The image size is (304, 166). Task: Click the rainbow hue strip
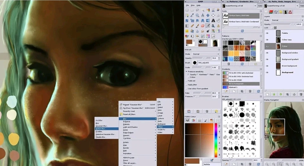216,140
